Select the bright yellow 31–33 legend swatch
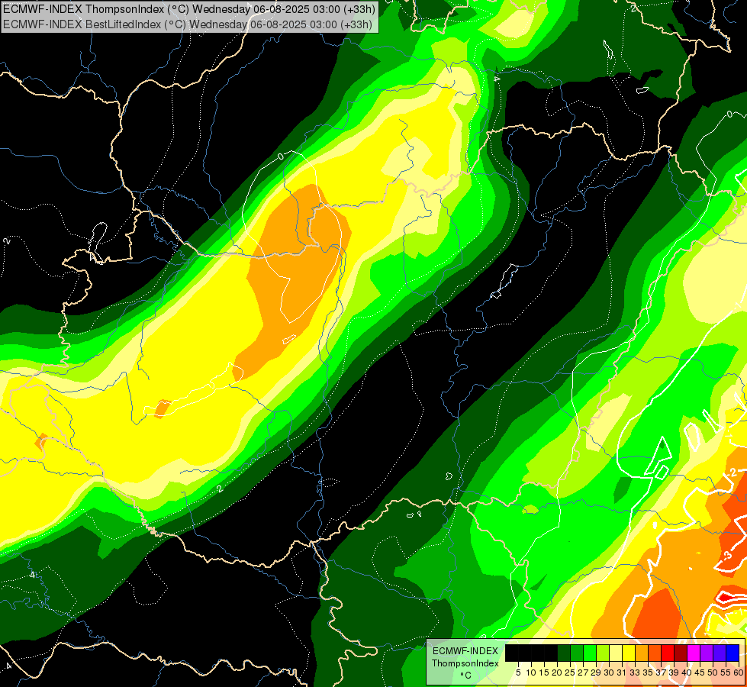Screen dimensions: 747x687 629,653
